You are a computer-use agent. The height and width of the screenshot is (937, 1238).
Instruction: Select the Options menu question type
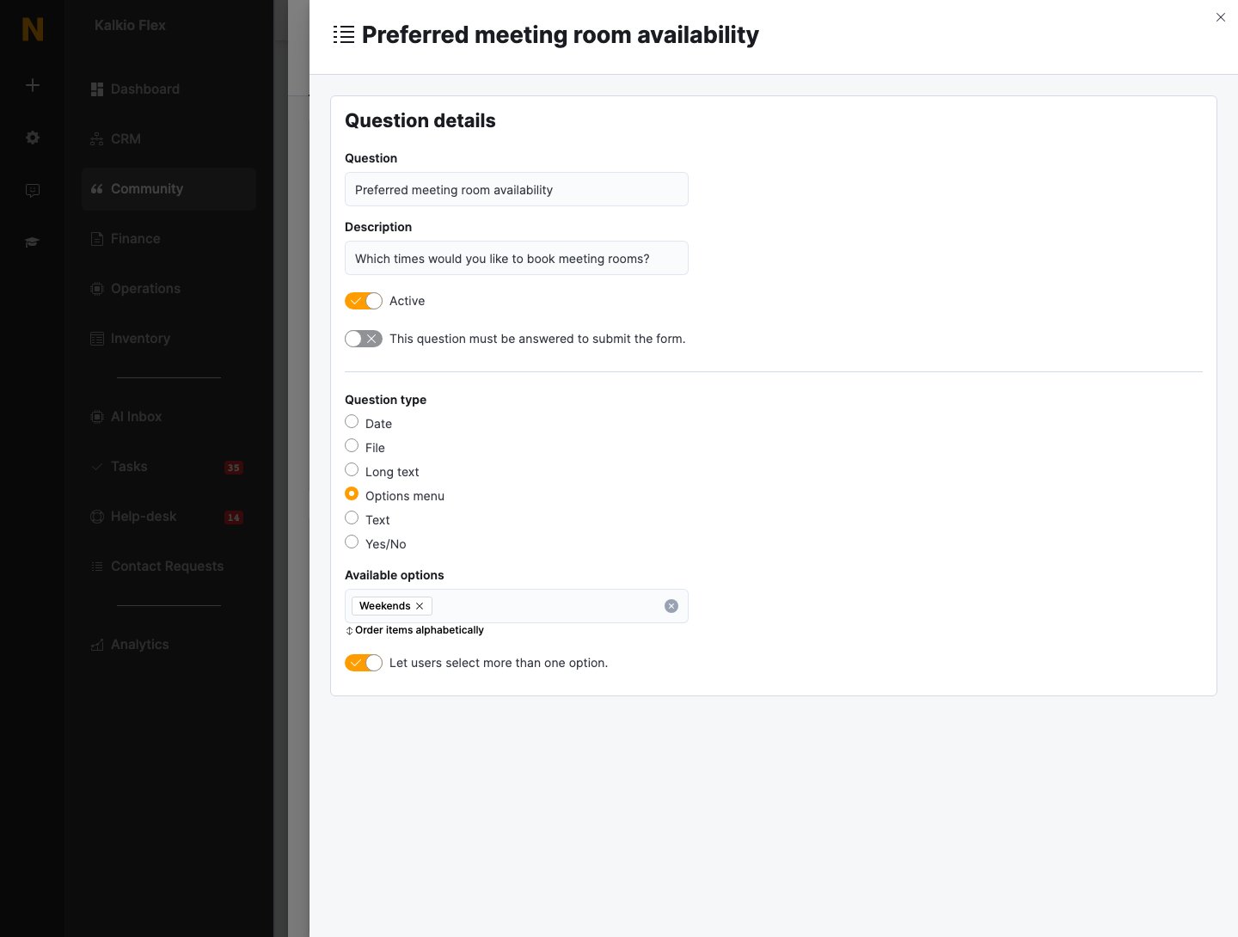click(x=352, y=493)
